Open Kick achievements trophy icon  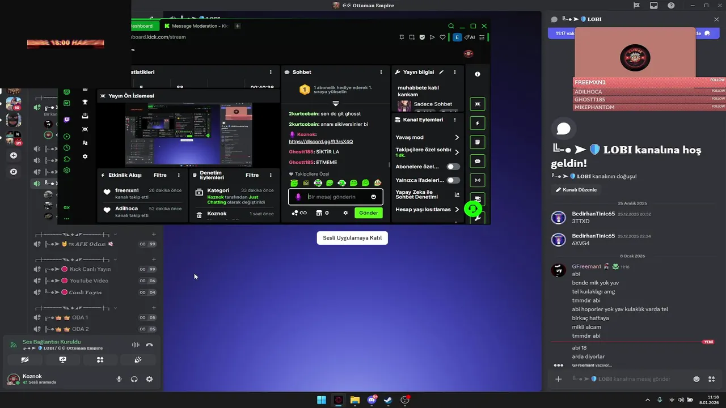coord(85,102)
